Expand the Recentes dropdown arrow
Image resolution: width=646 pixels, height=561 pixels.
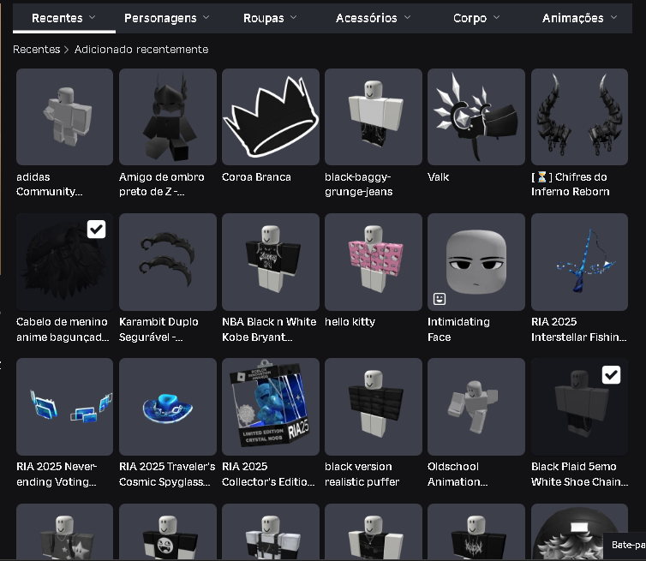(93, 17)
